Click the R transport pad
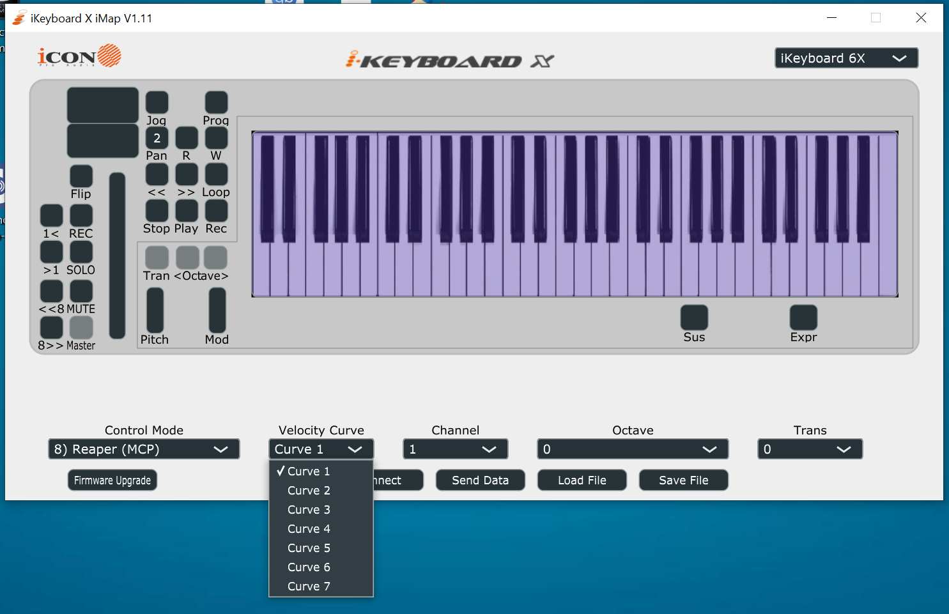This screenshot has height=614, width=949. 187,138
